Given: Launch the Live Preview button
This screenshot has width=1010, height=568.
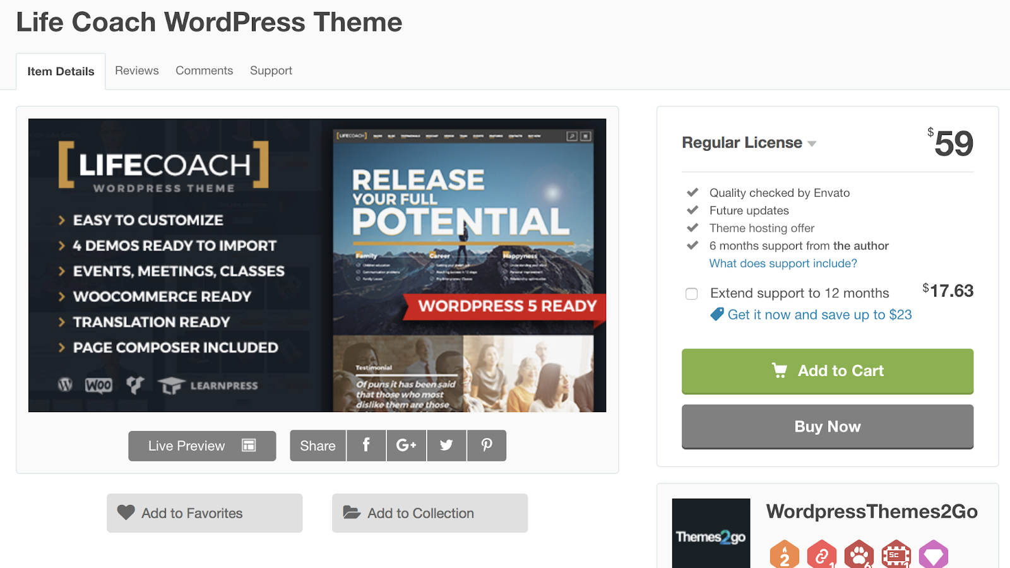Looking at the screenshot, I should tap(202, 446).
